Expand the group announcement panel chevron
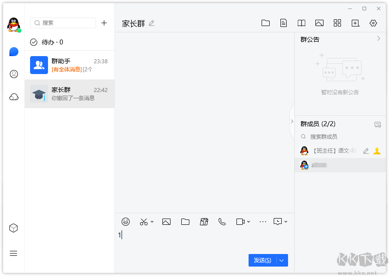Image resolution: width=389 pixels, height=276 pixels. tap(380, 39)
